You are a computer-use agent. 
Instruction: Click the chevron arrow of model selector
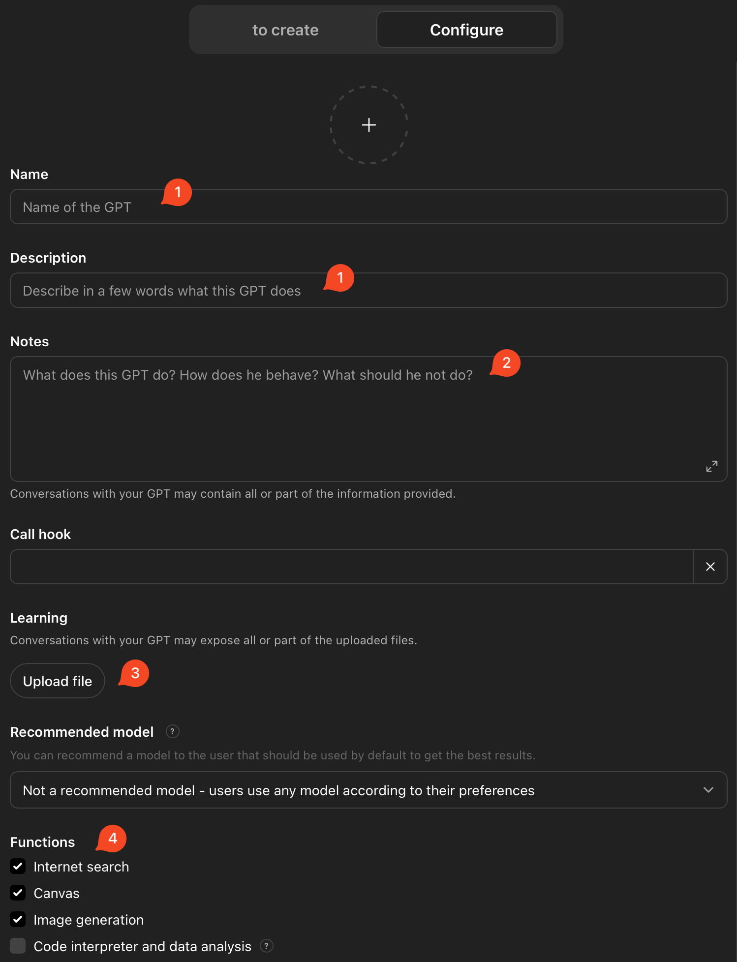point(708,790)
